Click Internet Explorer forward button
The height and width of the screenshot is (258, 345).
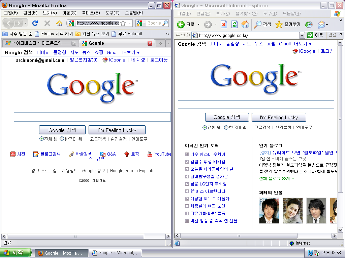click(208, 24)
